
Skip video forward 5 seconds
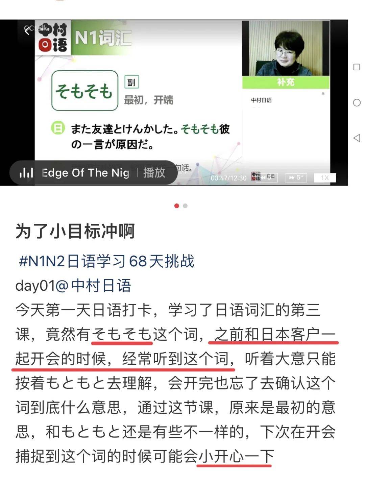[x=296, y=177]
